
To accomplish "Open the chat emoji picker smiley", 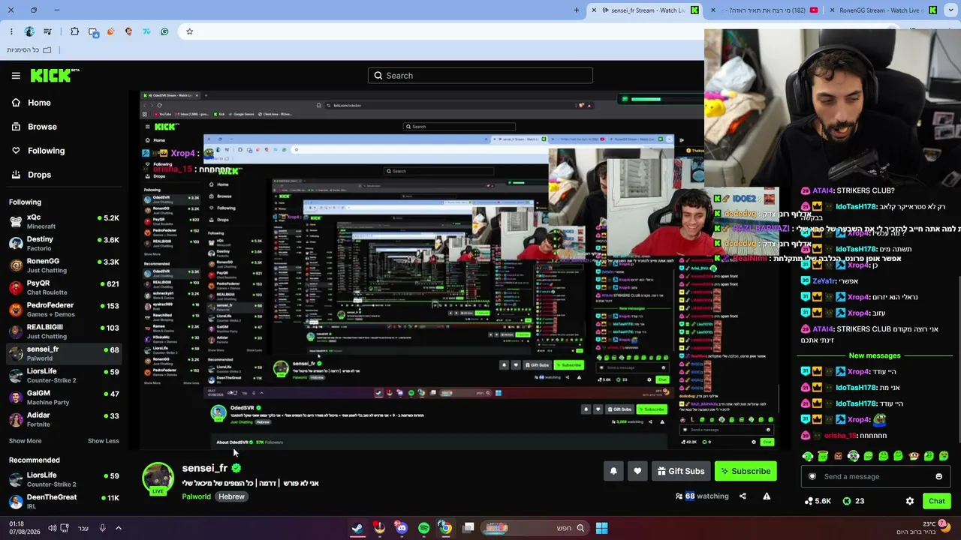I will click(x=938, y=476).
